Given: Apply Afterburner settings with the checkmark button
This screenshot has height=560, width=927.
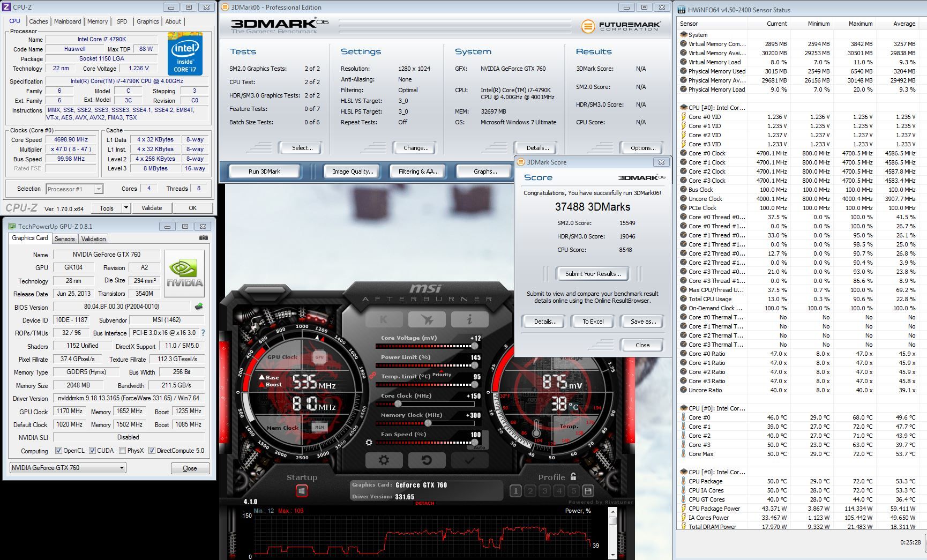Looking at the screenshot, I should click(x=469, y=460).
